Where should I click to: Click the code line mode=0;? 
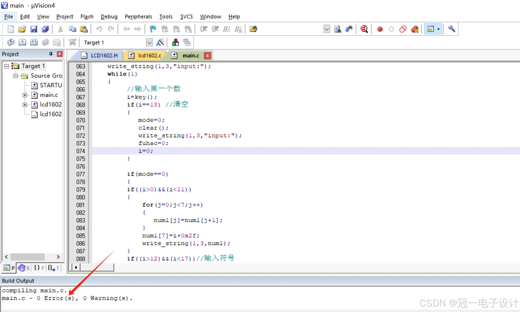coord(151,120)
